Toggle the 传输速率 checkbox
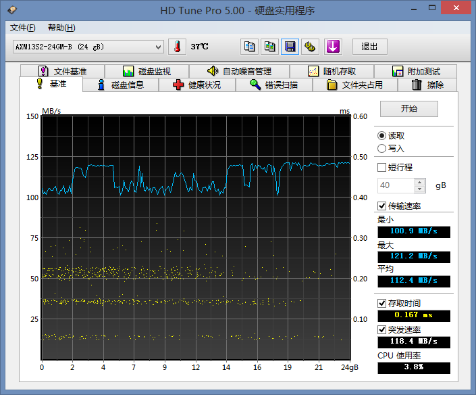The width and height of the screenshot is (476, 395). 382,206
